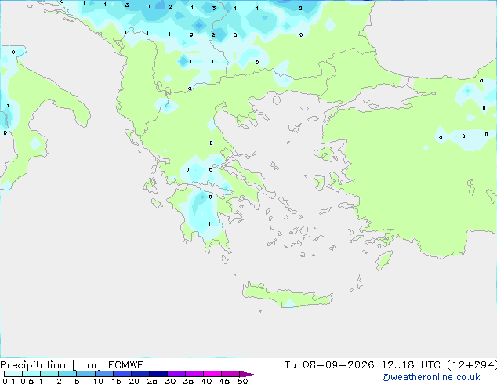Click the island of Rhodes on map

click(384, 260)
